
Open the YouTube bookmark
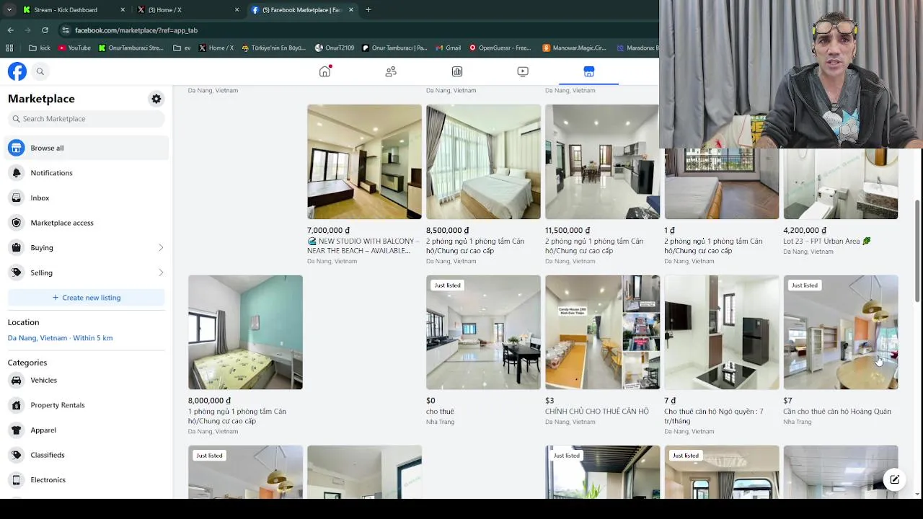74,48
